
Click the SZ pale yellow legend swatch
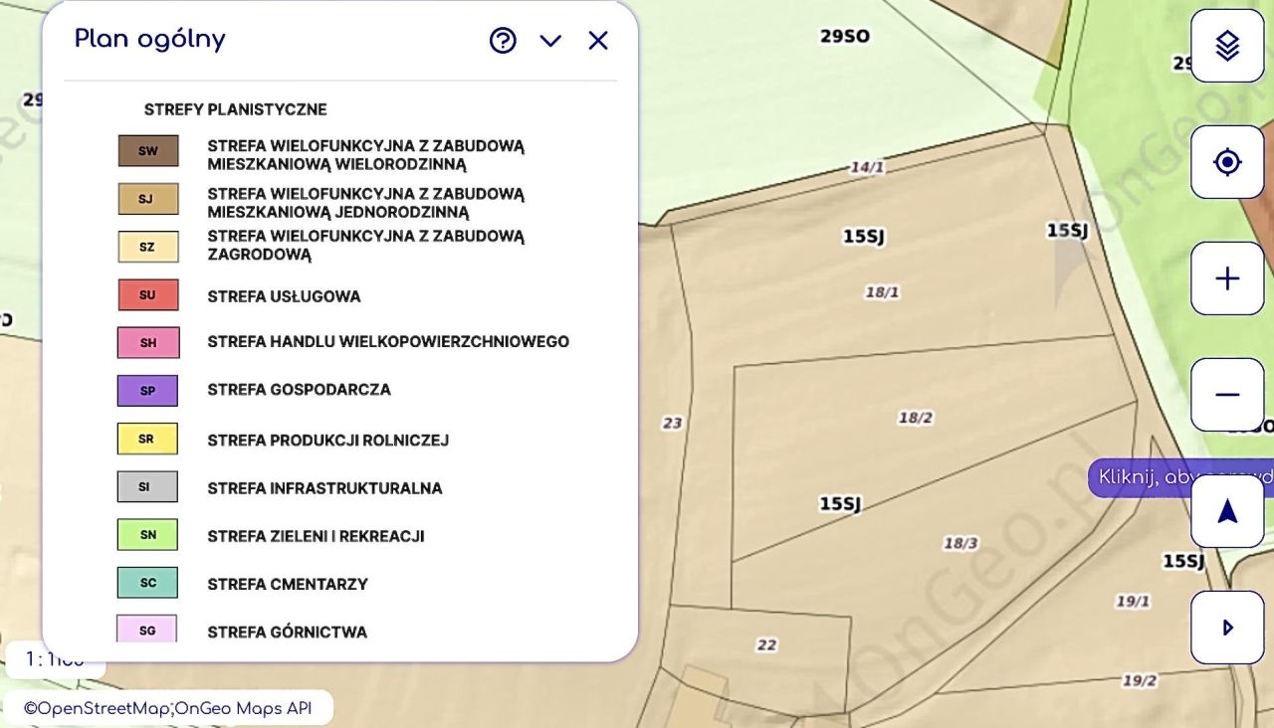(x=148, y=247)
